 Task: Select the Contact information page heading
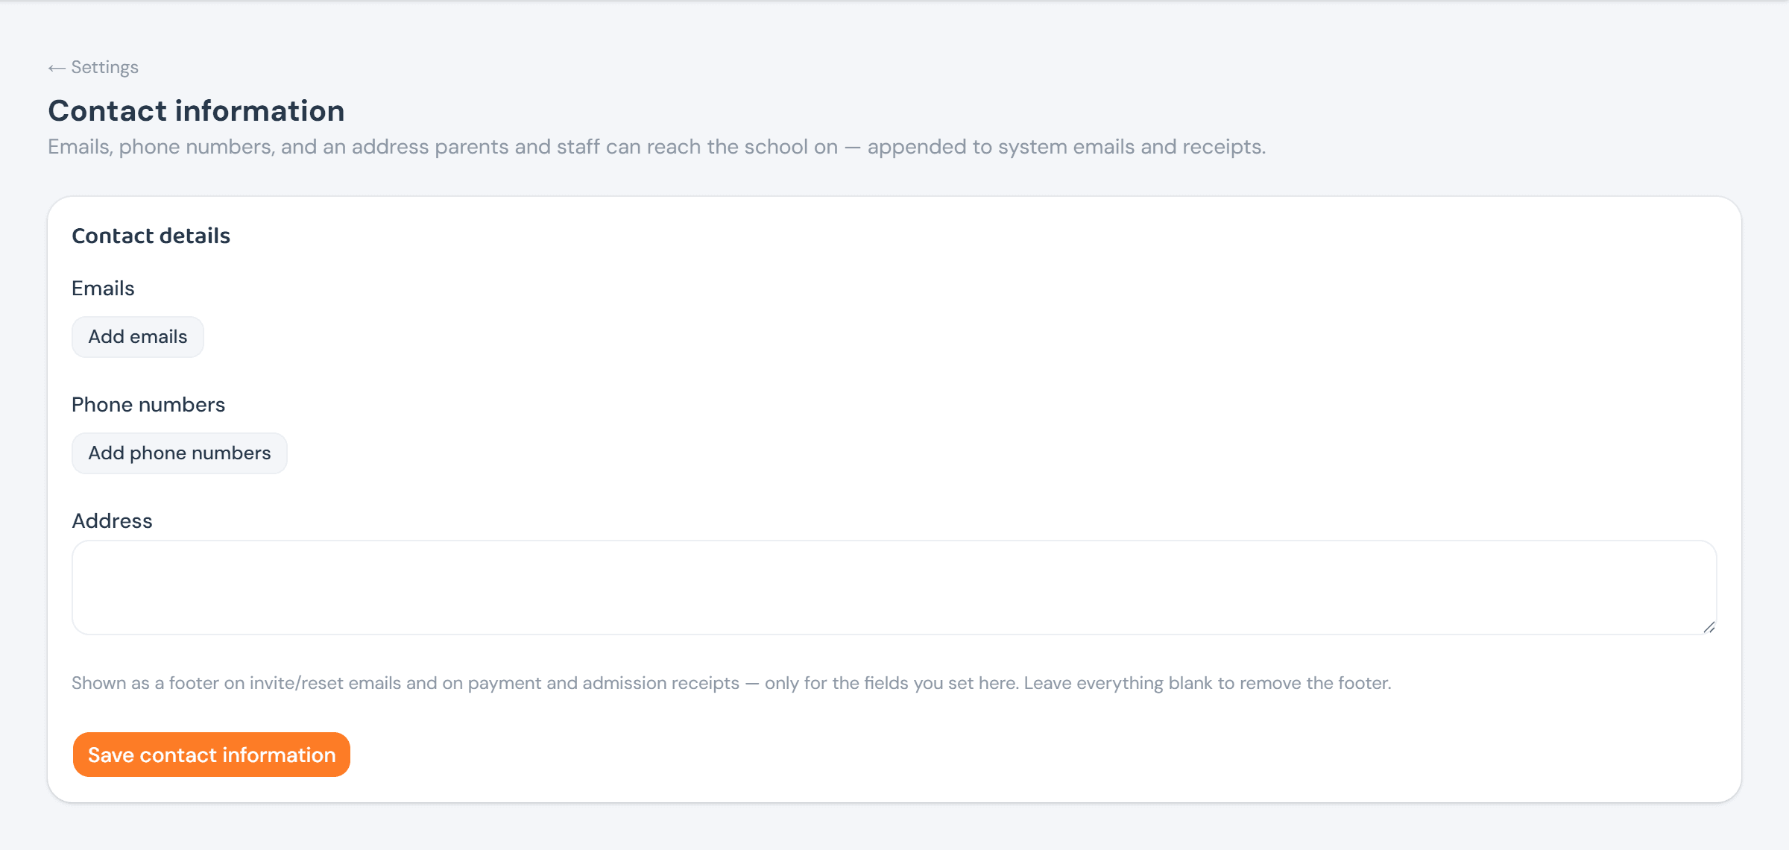pos(197,111)
